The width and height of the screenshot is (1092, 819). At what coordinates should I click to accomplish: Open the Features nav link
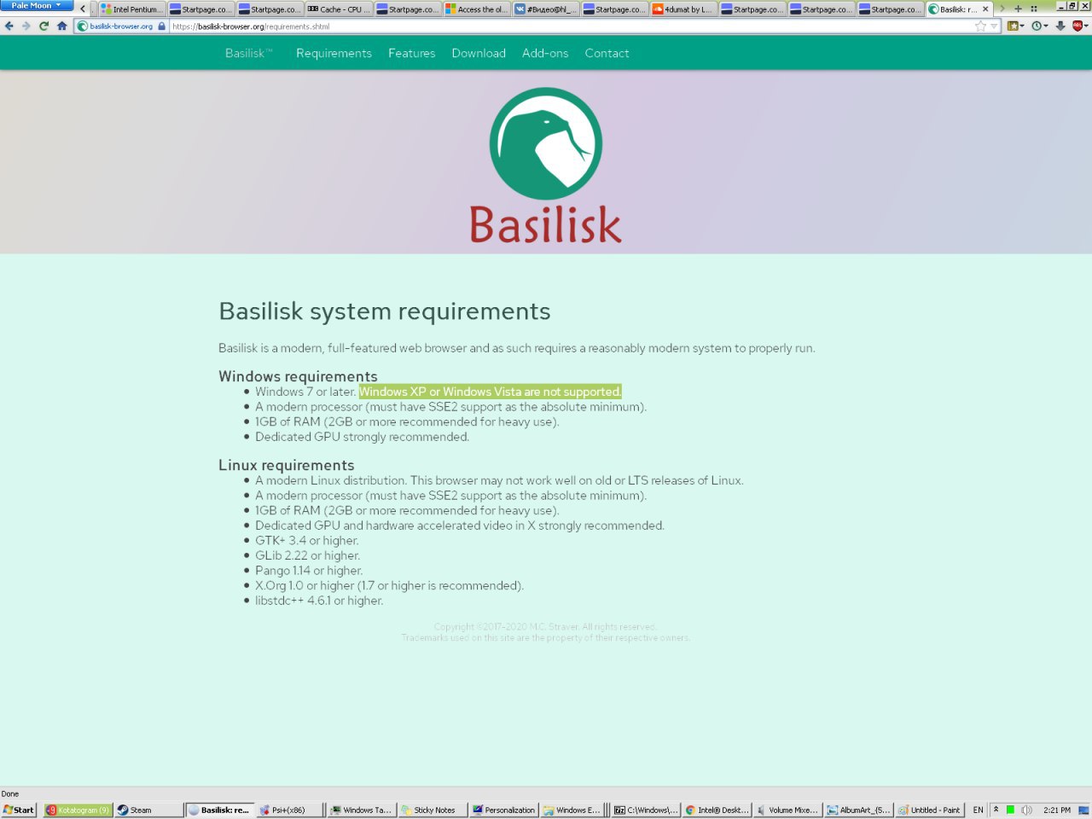411,53
